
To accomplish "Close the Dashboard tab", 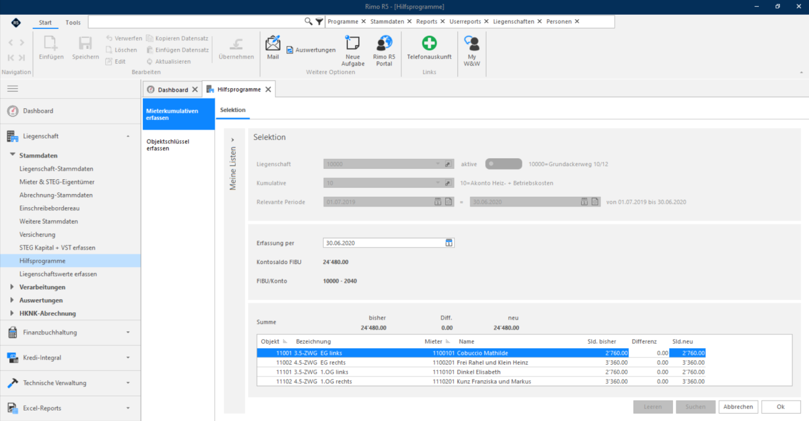I will (x=195, y=90).
